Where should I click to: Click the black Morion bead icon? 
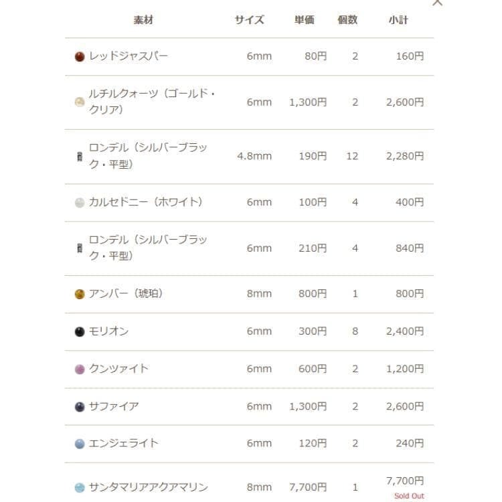click(80, 331)
